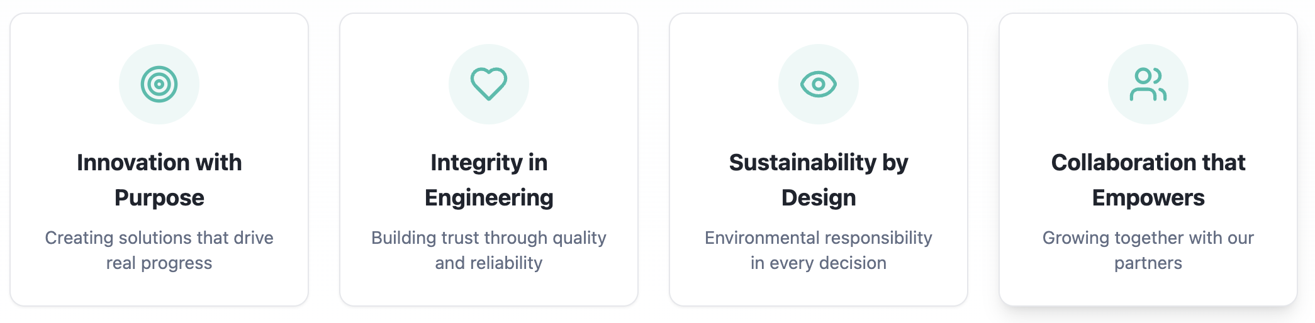Click the two-people users icon
The image size is (1315, 323).
1148,84
